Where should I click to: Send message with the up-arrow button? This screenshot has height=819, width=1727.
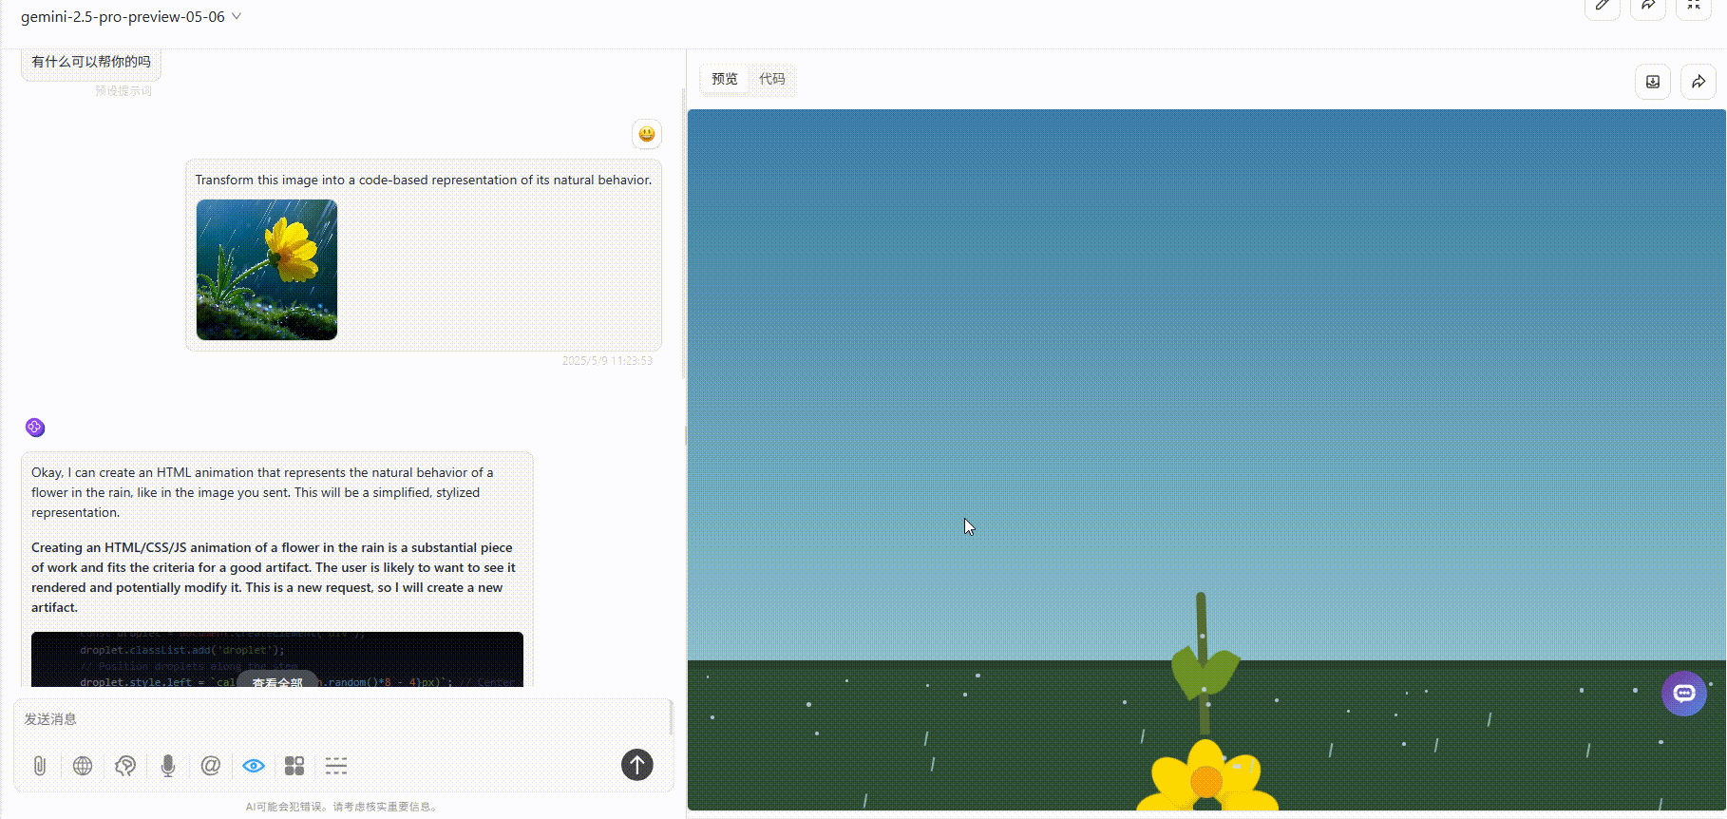637,765
